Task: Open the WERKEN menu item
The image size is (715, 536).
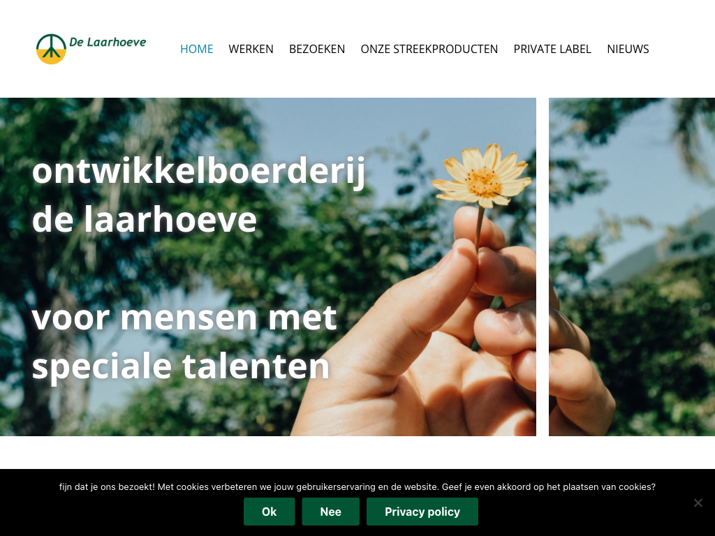Action: (251, 49)
